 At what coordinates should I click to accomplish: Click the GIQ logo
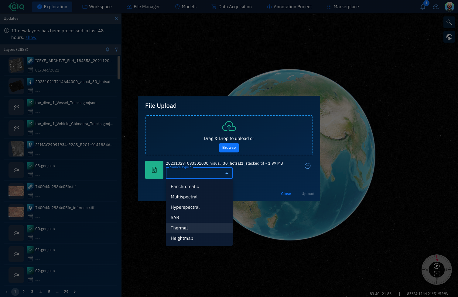(16, 6)
